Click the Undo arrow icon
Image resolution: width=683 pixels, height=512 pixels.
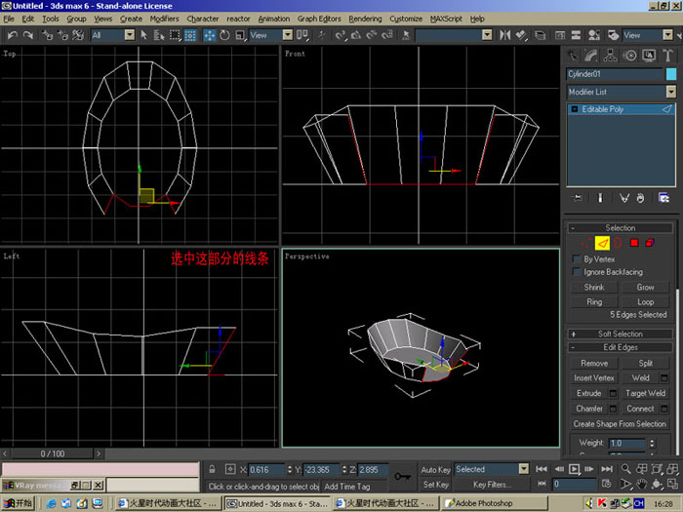[13, 35]
